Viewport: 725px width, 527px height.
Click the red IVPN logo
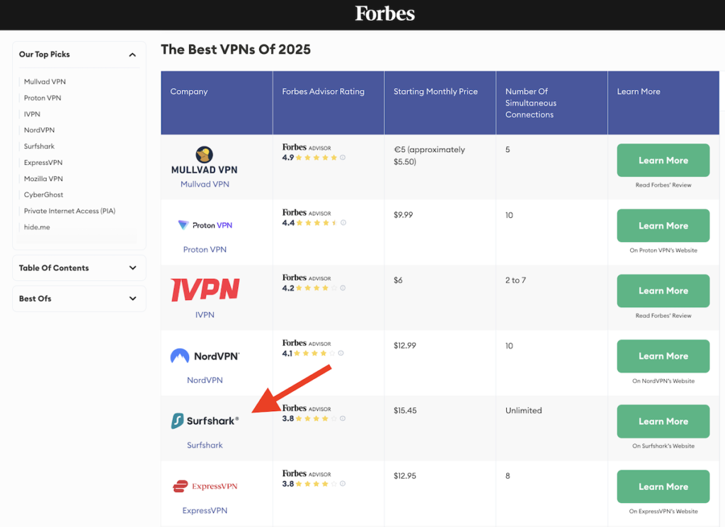coord(205,289)
